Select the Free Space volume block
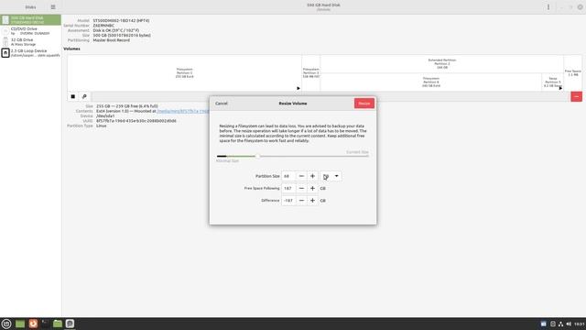The image size is (586, 330). [573, 73]
